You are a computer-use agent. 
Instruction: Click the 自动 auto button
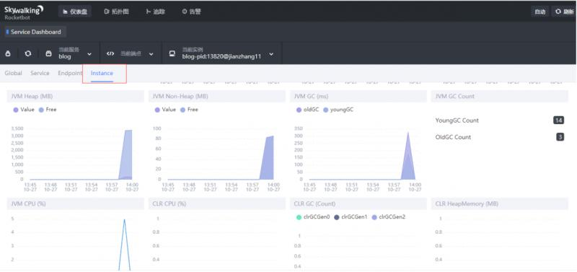point(539,12)
